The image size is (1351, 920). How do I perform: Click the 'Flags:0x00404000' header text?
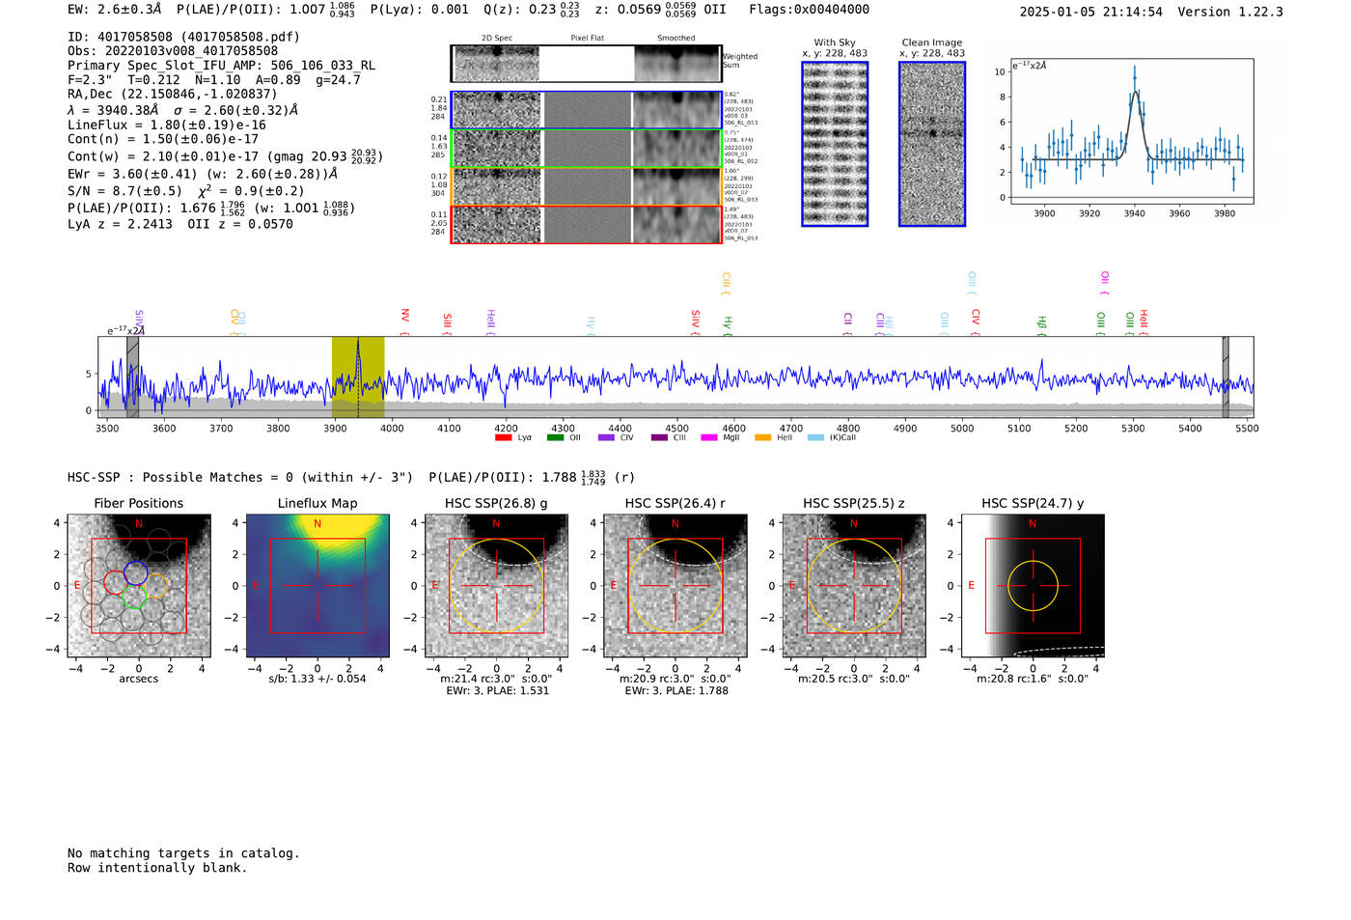pos(809,10)
